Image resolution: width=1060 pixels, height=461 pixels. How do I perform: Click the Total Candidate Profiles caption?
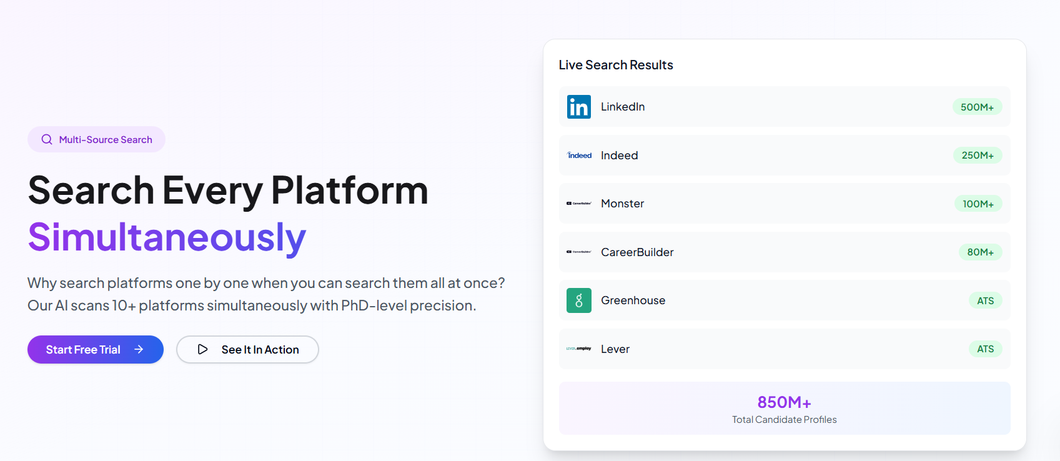click(x=784, y=420)
